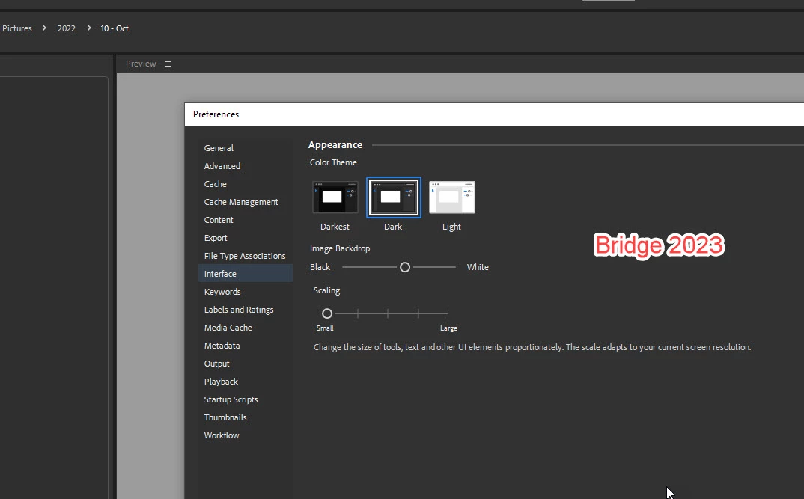Click the Darkest theme label
The height and width of the screenshot is (499, 804).
pyautogui.click(x=335, y=227)
